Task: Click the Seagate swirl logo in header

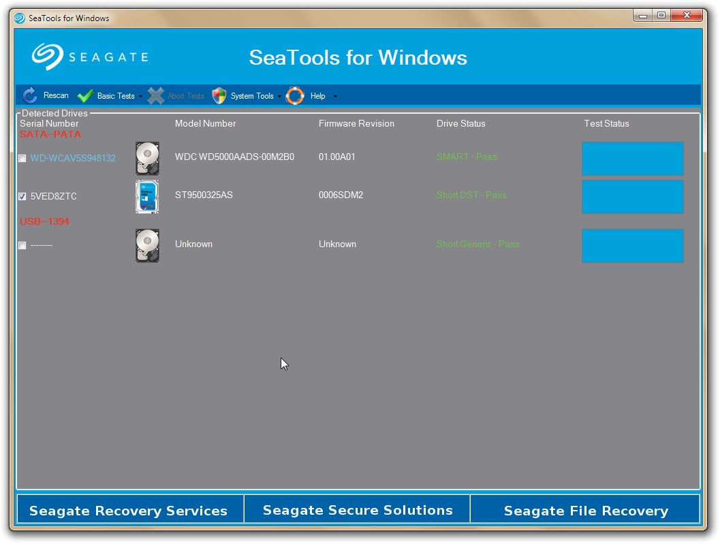Action: click(47, 57)
